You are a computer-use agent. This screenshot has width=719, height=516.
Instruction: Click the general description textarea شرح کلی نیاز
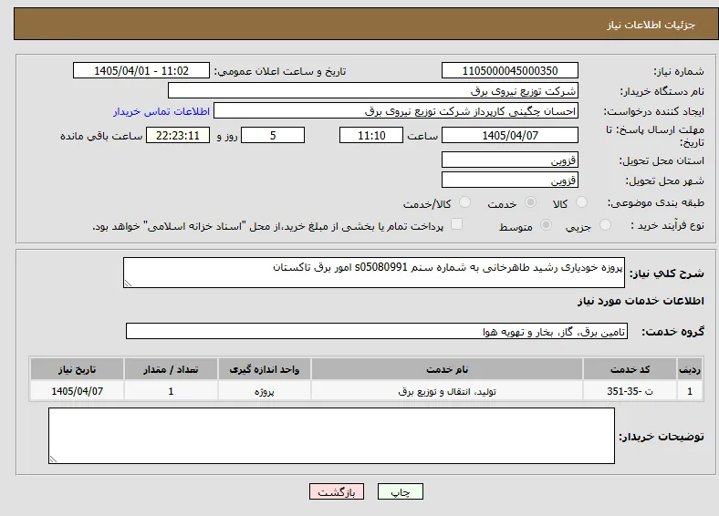pos(374,273)
